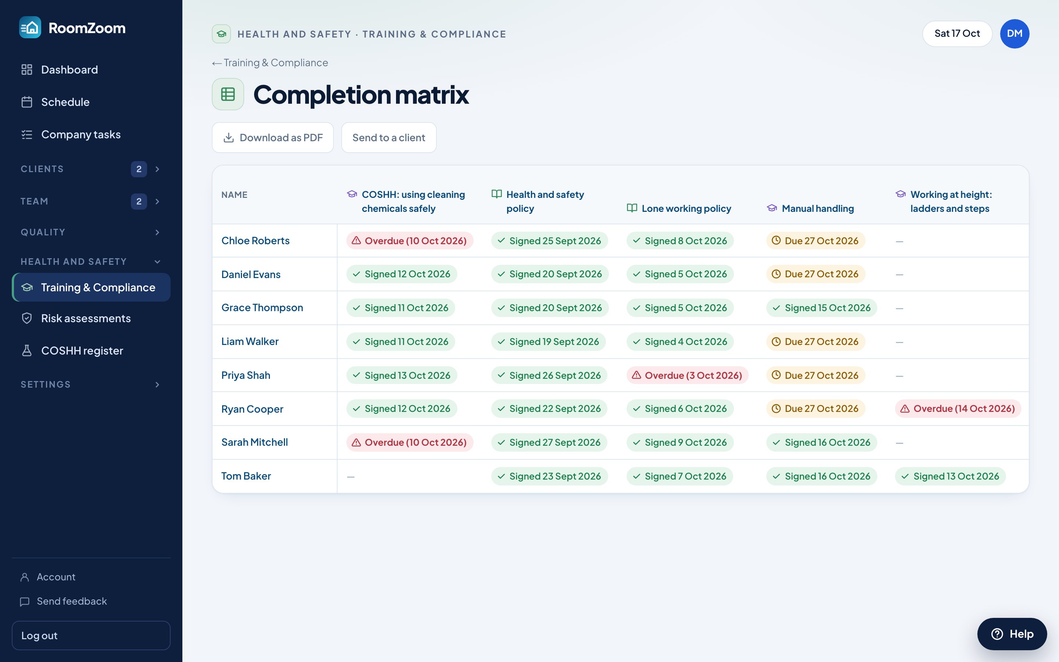
Task: Open the Help button
Action: [1012, 634]
